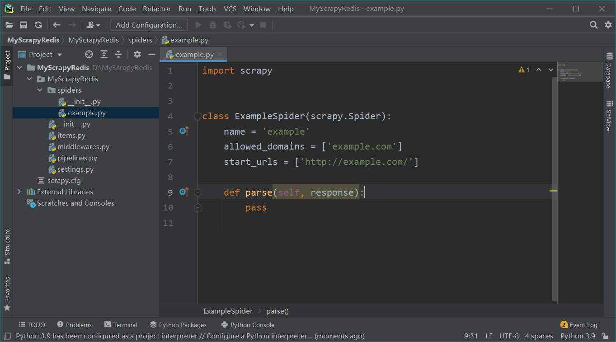Select settings.py in project tree
This screenshot has height=342, width=616.
pos(75,169)
